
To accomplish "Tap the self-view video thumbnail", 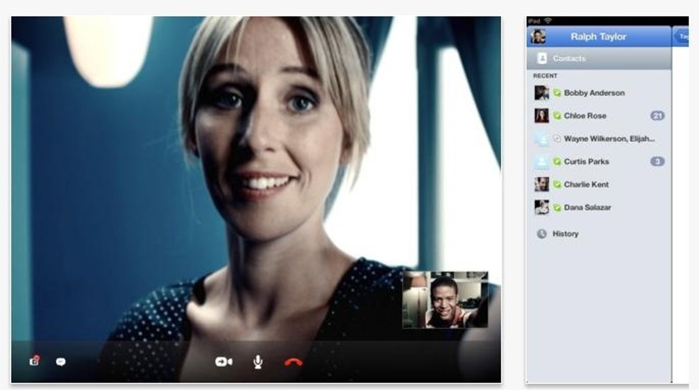I will [445, 300].
